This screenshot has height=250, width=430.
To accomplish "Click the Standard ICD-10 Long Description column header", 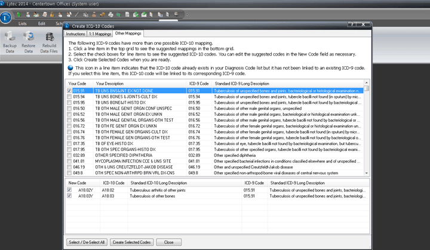I will tap(185, 183).
